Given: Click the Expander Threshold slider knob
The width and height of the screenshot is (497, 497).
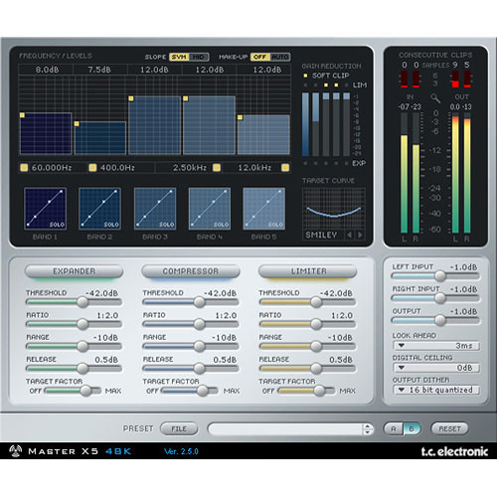Looking at the screenshot, I should click(x=83, y=302).
